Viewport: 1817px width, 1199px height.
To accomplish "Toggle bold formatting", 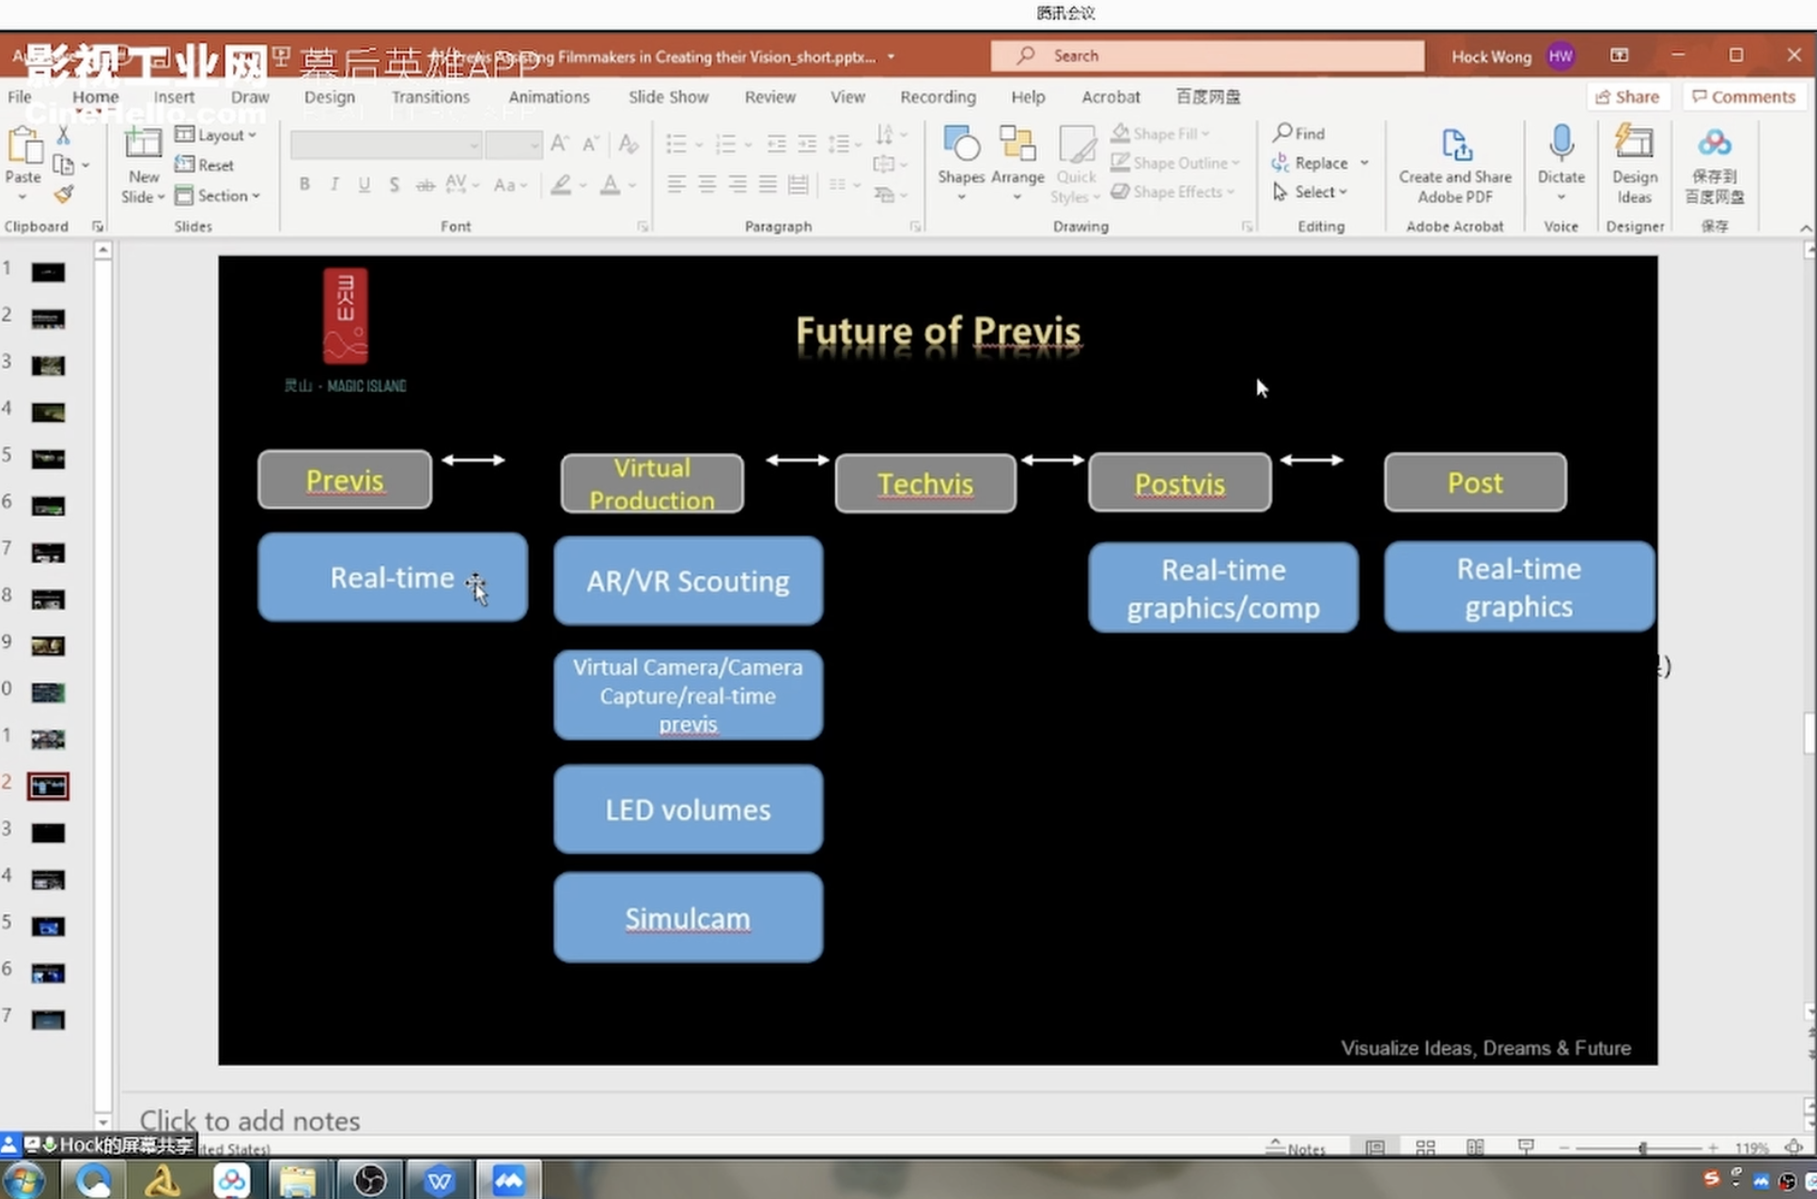I will click(x=304, y=185).
